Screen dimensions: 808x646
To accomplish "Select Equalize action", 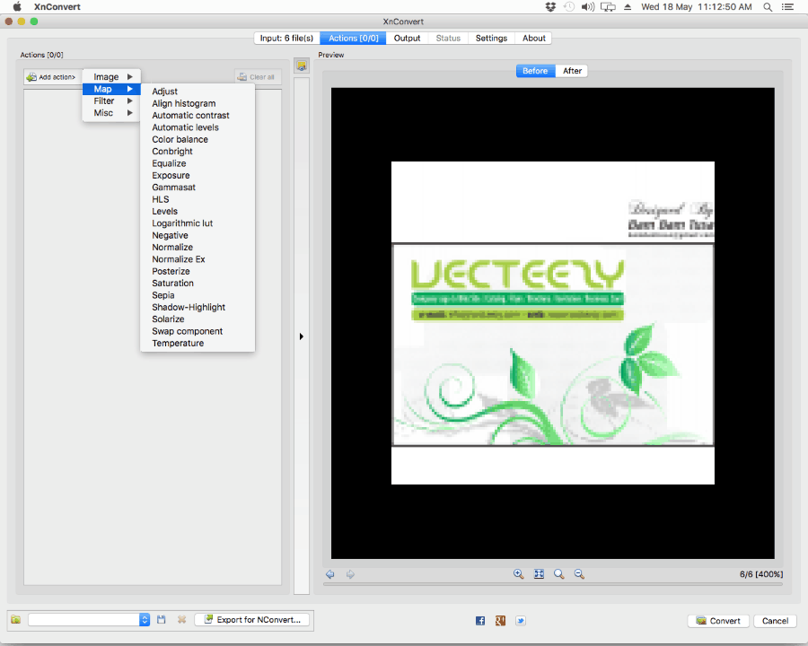I will (198, 163).
